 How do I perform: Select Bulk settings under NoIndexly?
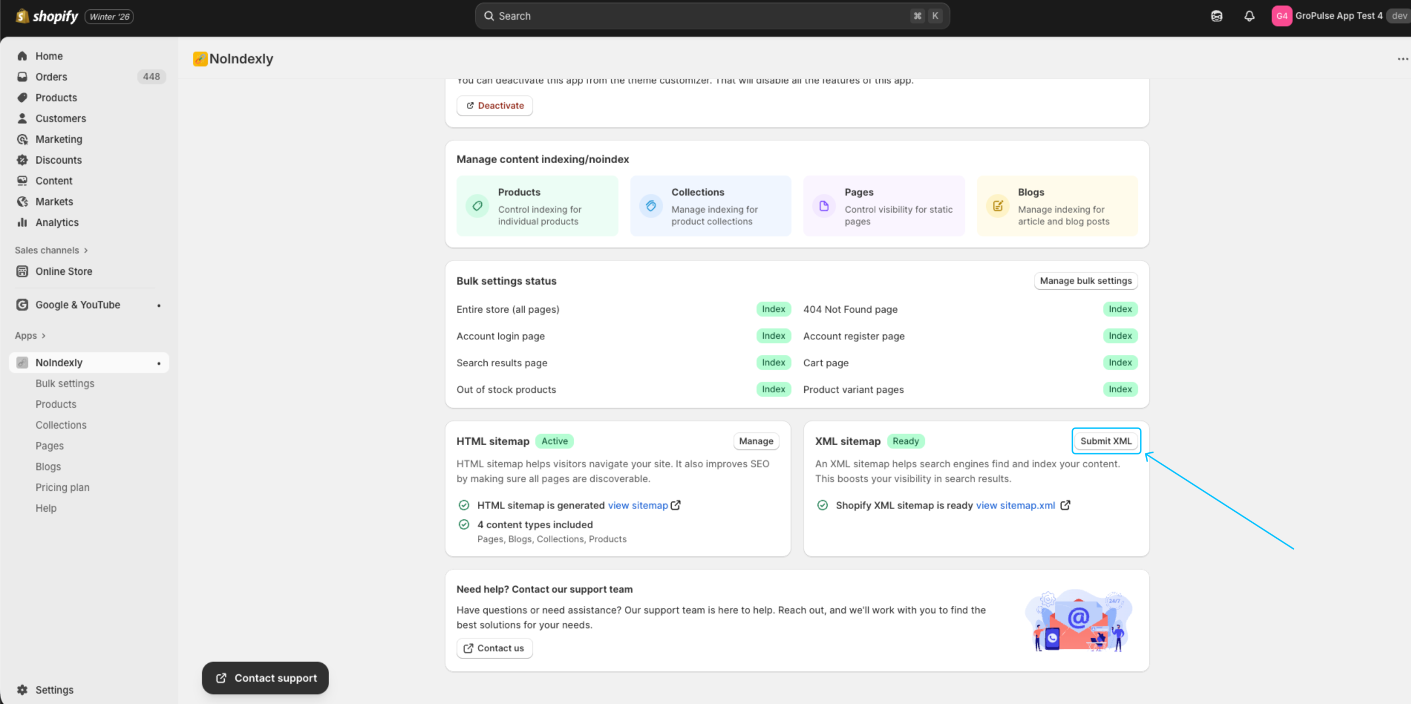64,383
